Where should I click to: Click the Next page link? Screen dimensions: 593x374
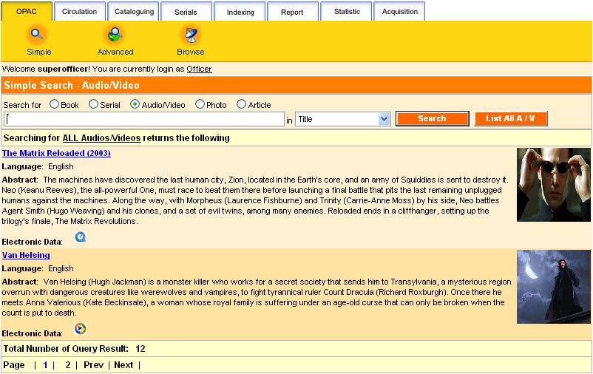point(123,365)
